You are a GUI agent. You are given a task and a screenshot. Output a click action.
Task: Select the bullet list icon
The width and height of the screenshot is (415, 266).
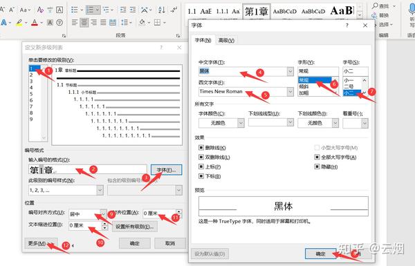point(75,10)
